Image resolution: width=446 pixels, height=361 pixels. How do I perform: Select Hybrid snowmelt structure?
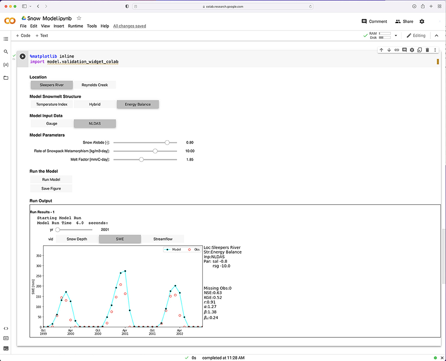pyautogui.click(x=95, y=104)
